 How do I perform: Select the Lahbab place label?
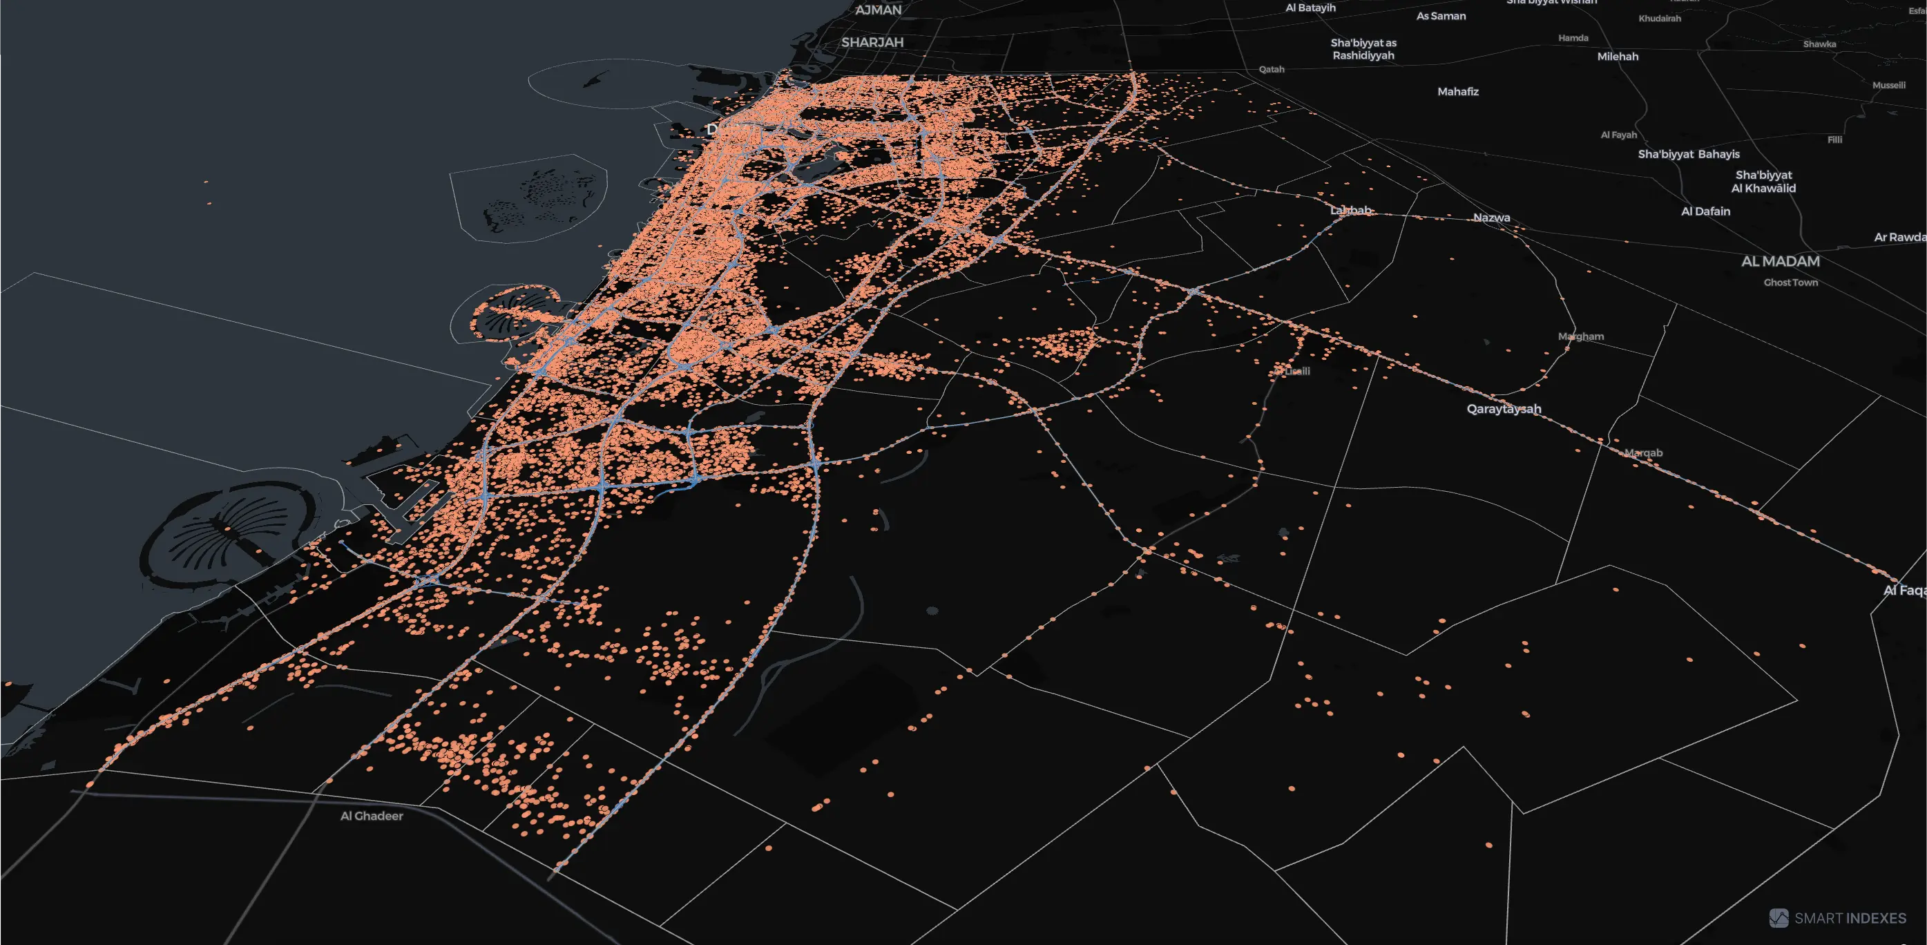1350,210
